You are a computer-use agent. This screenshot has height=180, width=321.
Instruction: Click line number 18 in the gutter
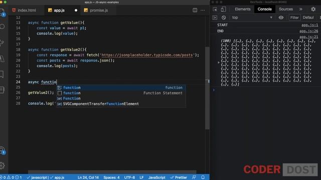click(18, 49)
